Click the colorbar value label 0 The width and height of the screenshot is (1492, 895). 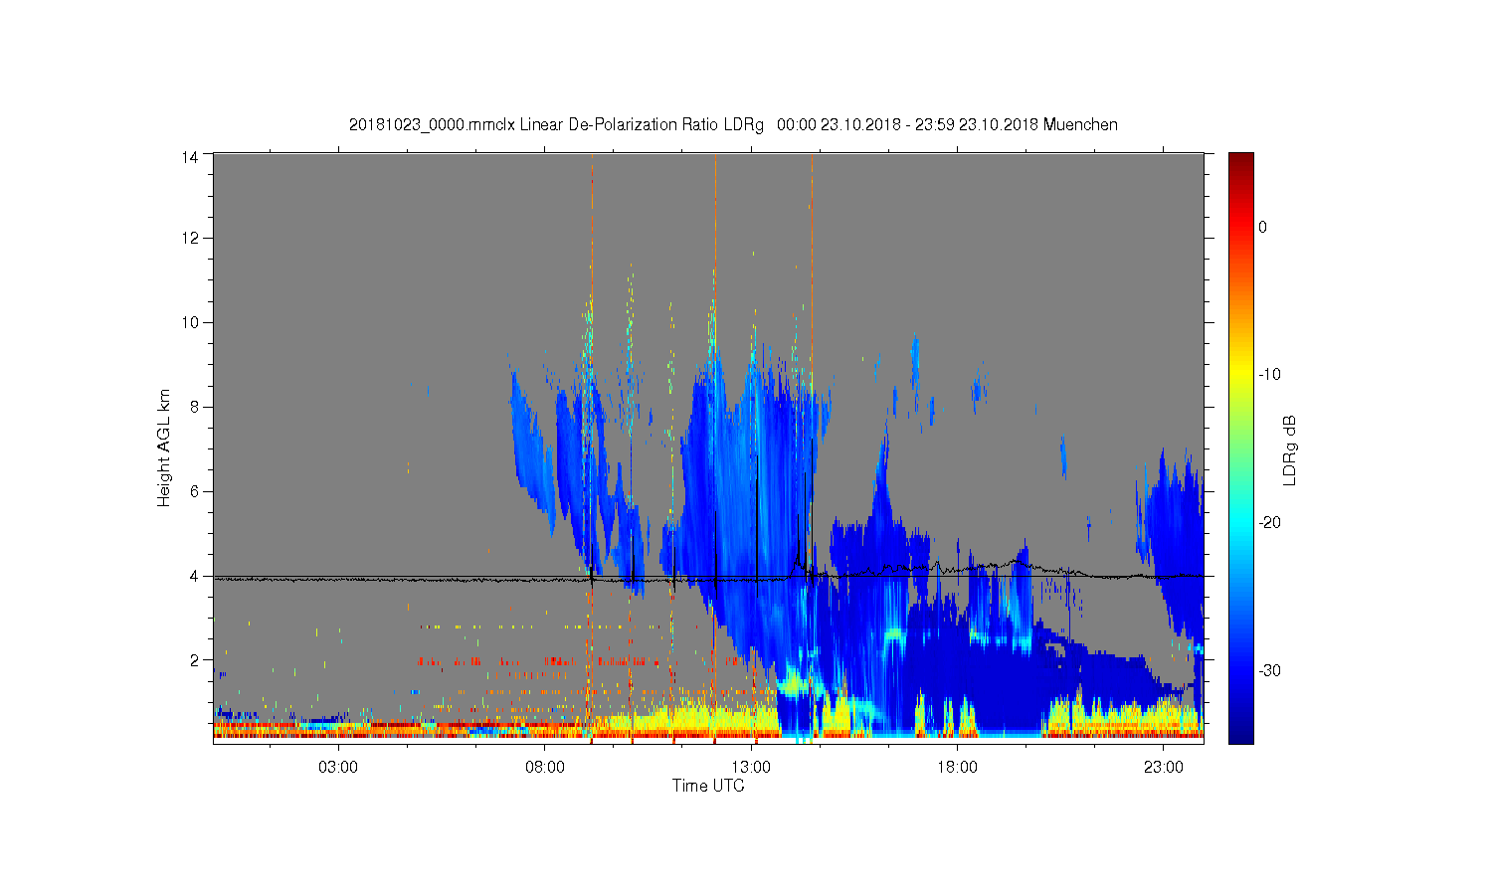click(1262, 227)
